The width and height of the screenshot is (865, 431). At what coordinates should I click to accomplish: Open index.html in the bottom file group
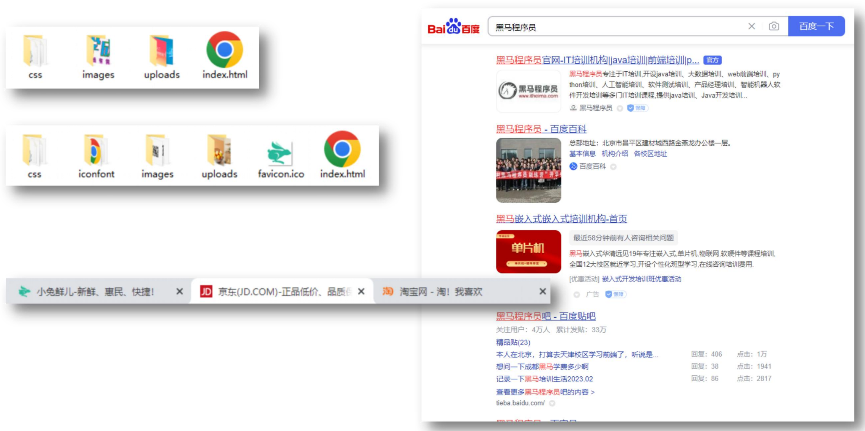point(342,151)
